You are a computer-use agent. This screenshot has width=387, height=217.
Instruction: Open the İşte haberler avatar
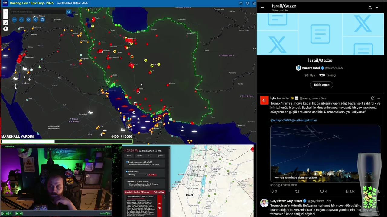(264, 100)
